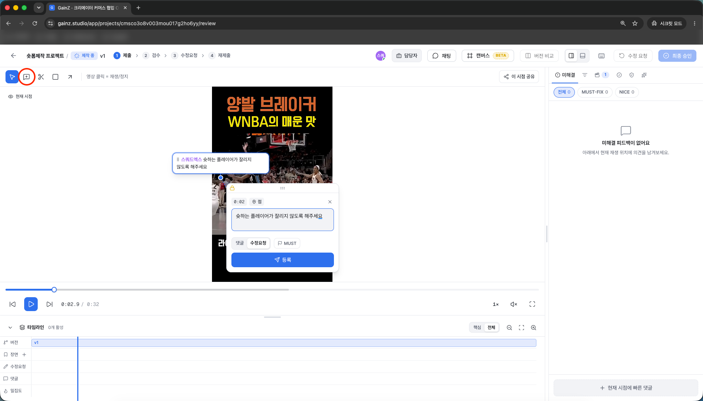Click 현재 시점에 빠른 댓글
Image resolution: width=703 pixels, height=401 pixels.
626,388
